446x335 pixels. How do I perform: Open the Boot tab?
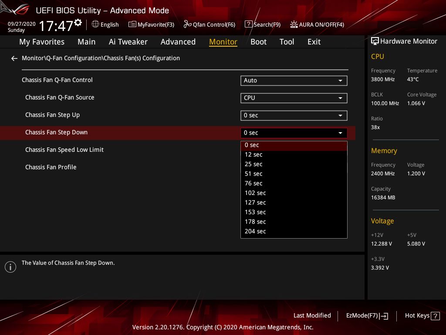[258, 42]
